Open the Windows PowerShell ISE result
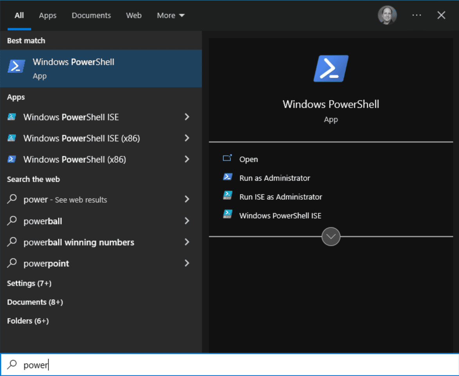The image size is (459, 376). tap(101, 117)
